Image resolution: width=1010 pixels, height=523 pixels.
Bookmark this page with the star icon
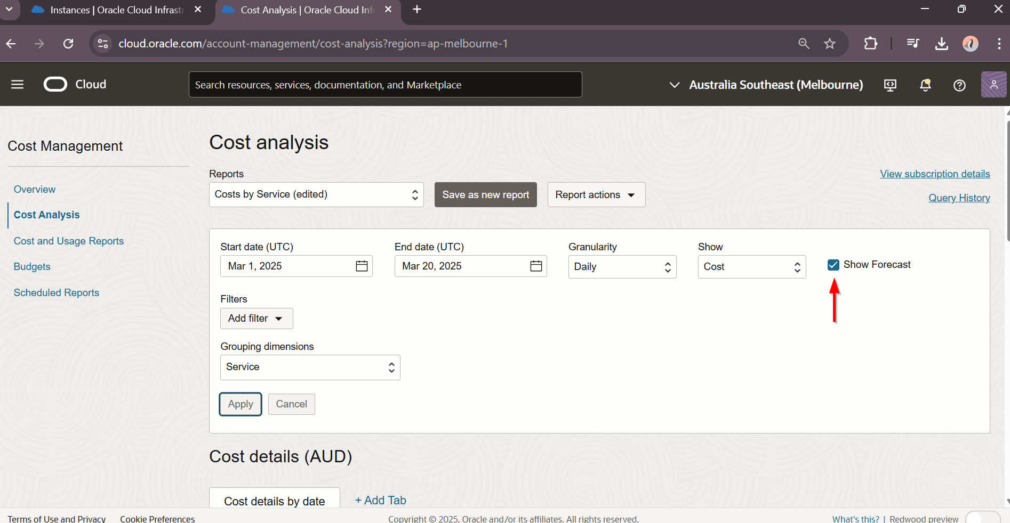(x=830, y=44)
